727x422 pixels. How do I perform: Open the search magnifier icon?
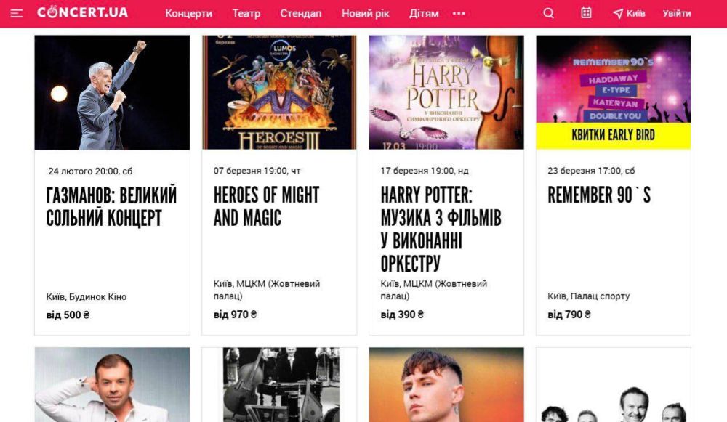[x=548, y=13]
